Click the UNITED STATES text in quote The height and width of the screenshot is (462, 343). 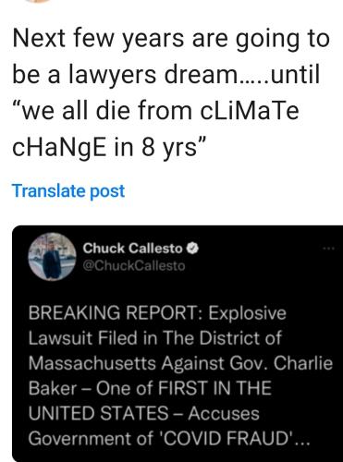click(x=99, y=413)
